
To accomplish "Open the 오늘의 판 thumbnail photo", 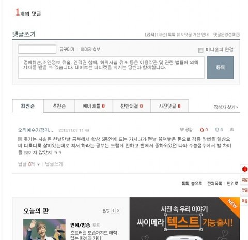I will click(44, 230).
